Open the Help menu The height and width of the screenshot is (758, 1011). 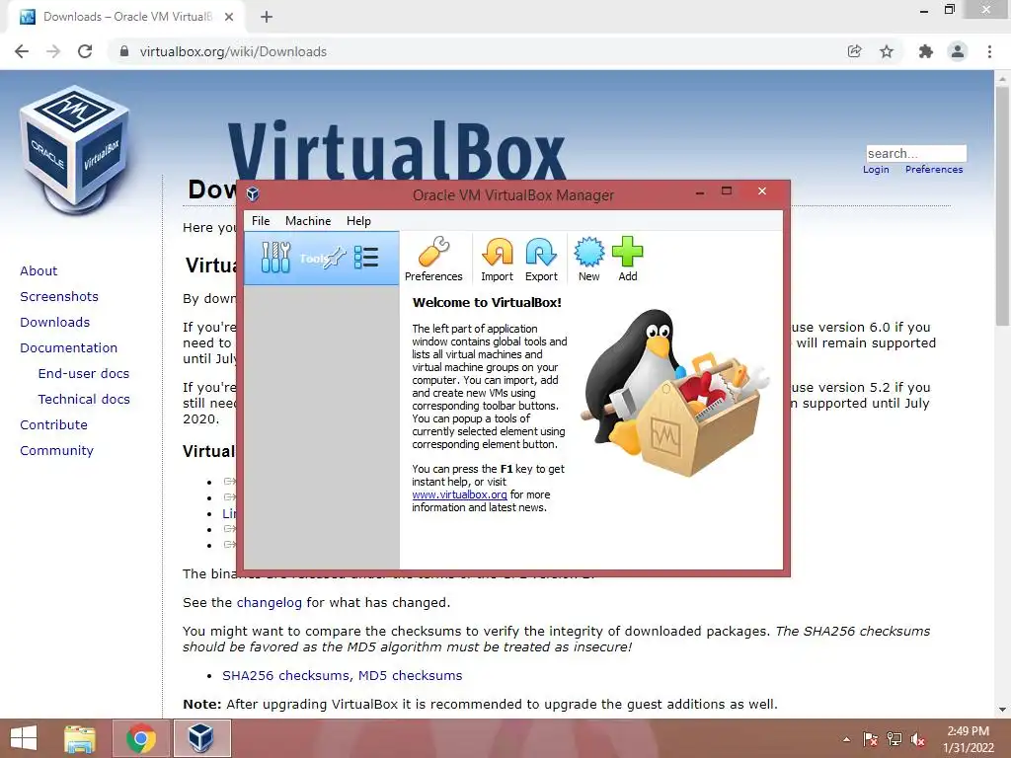pyautogui.click(x=358, y=221)
